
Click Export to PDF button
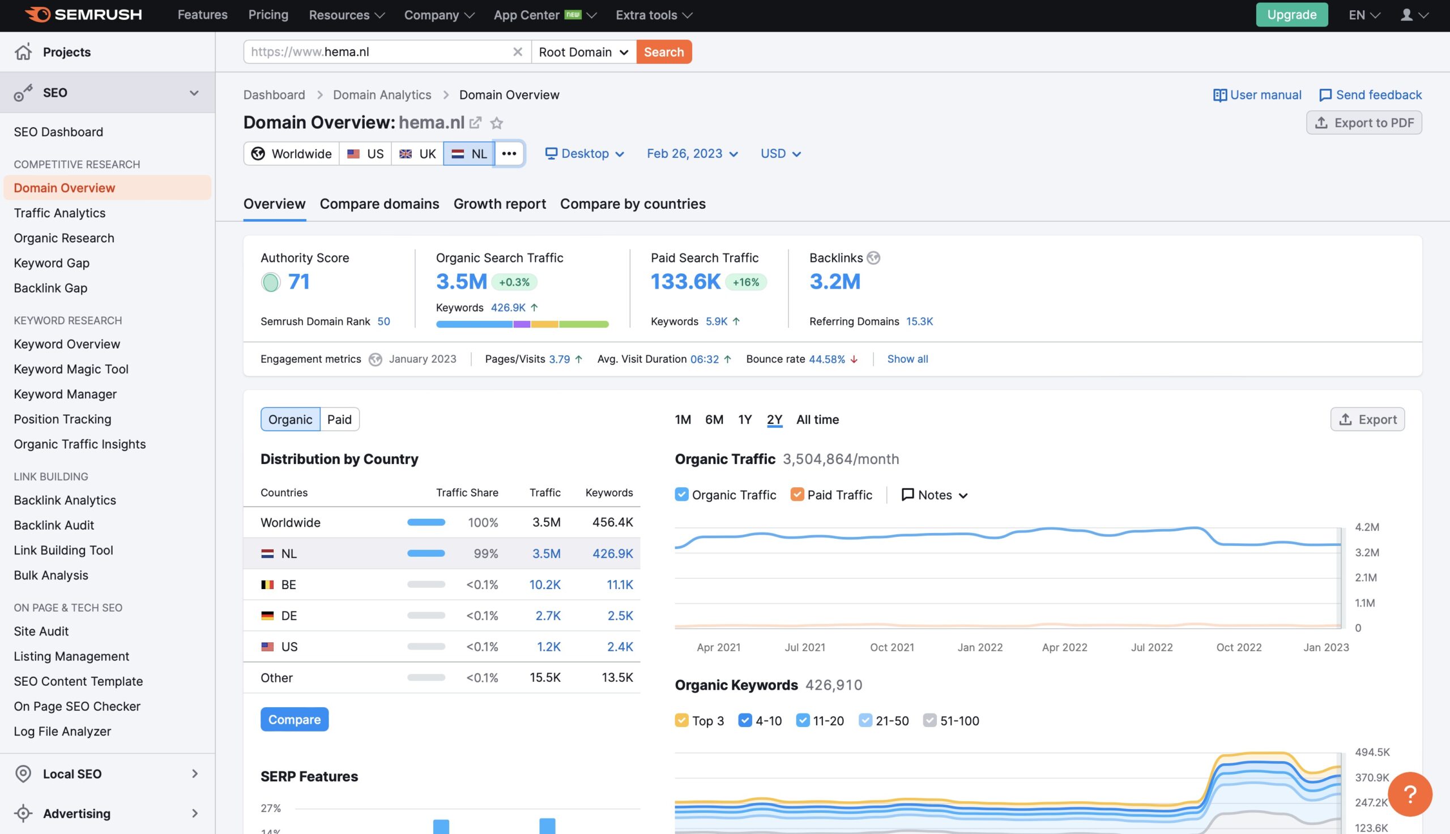[1363, 123]
